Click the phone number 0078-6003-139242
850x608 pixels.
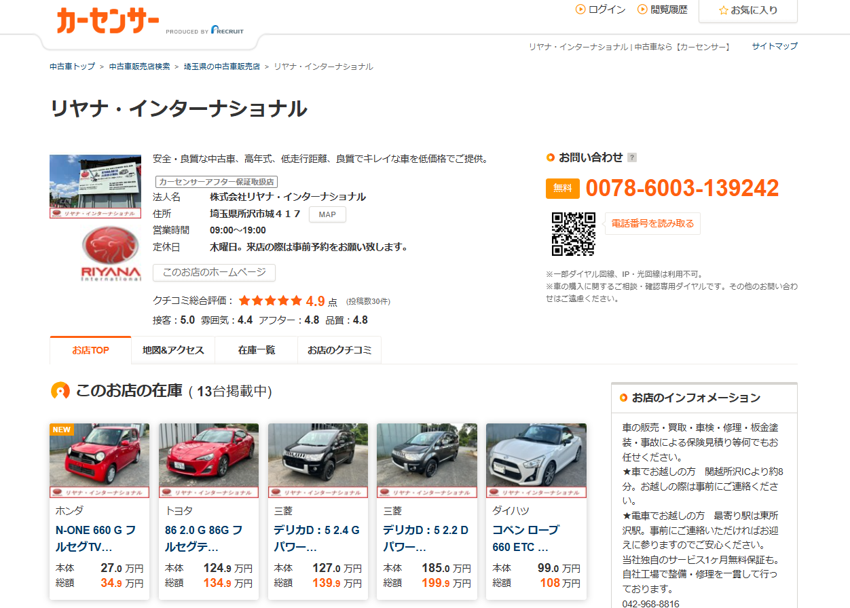coord(682,189)
